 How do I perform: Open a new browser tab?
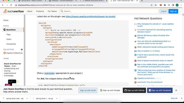click(x=142, y=1)
